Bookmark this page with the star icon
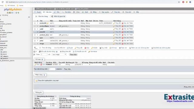This screenshot has width=194, height=109. coord(179,2)
